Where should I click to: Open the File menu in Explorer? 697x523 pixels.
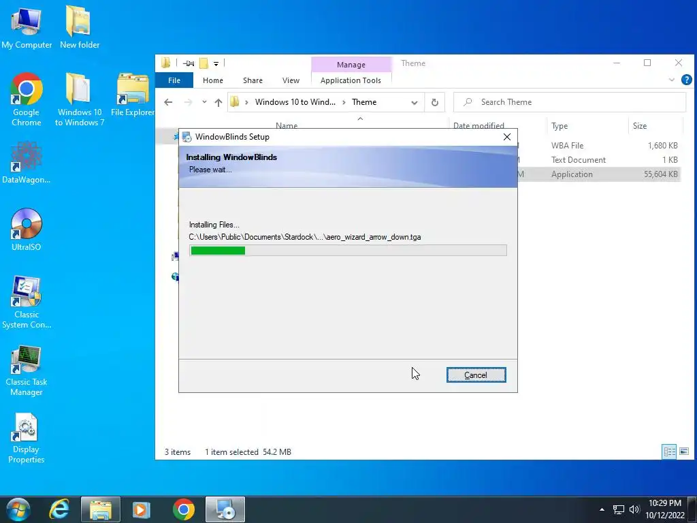tap(174, 80)
